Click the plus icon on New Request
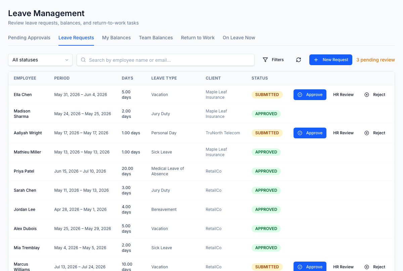 pyautogui.click(x=316, y=60)
